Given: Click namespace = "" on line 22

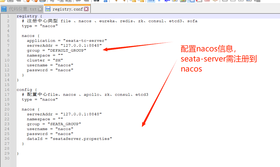Looking at the screenshot, I should click(45, 119).
